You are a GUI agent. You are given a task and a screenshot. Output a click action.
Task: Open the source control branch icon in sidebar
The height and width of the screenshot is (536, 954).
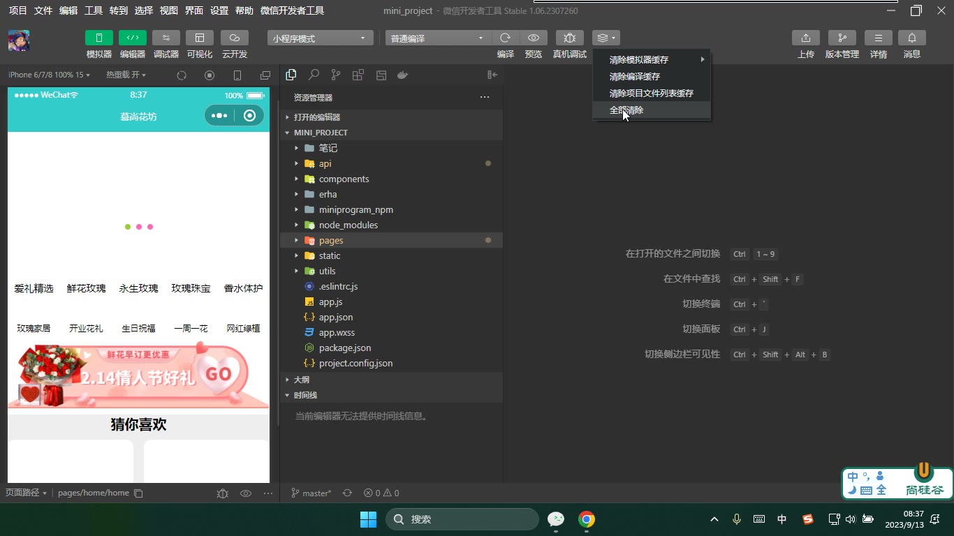tap(336, 75)
